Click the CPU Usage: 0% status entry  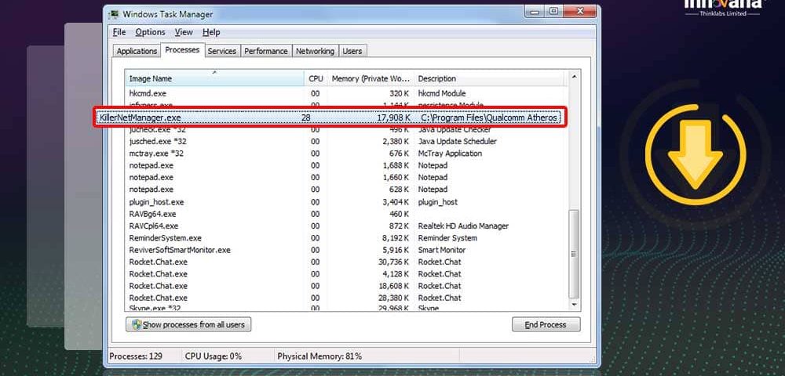[x=214, y=356]
